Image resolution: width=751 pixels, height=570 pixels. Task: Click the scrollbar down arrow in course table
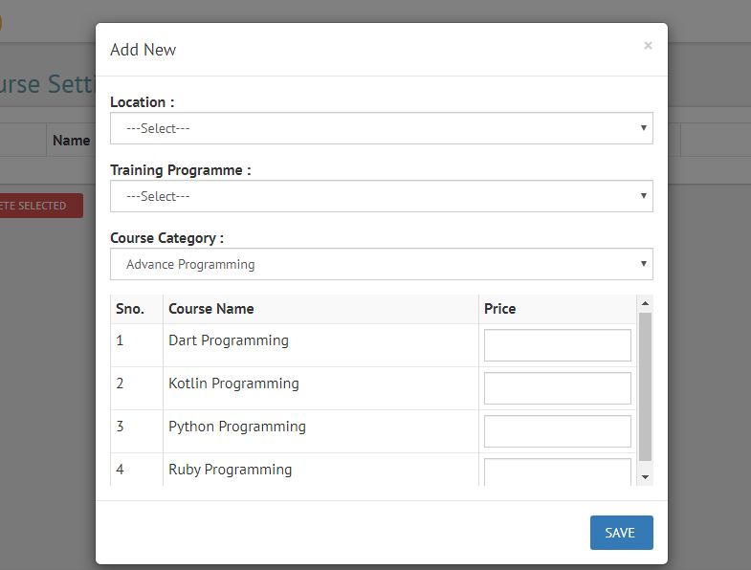point(645,477)
